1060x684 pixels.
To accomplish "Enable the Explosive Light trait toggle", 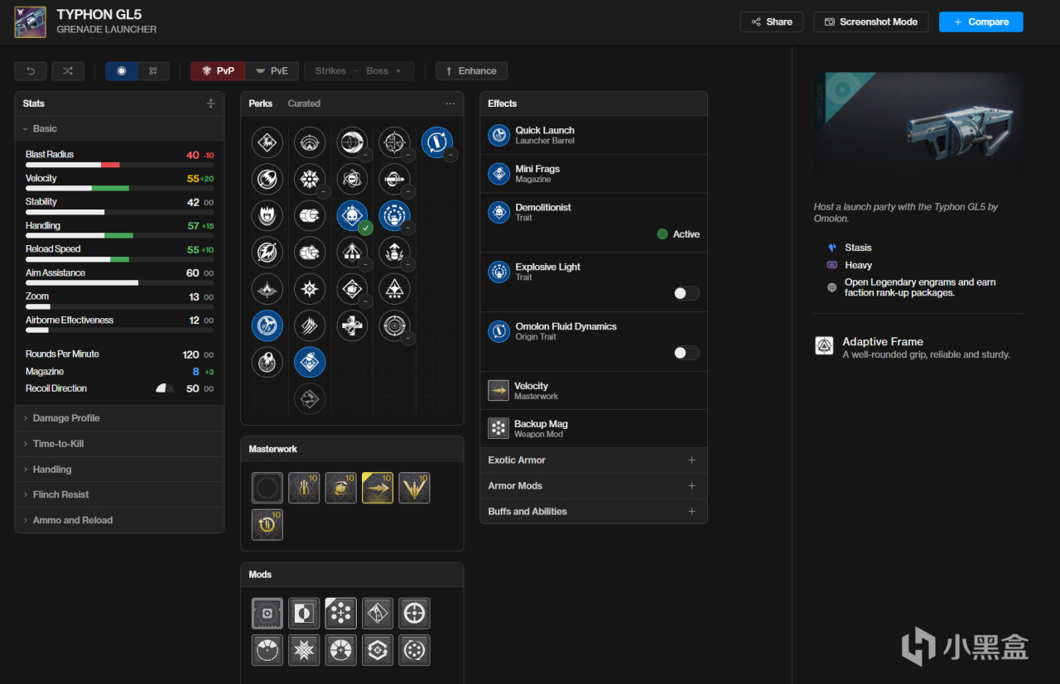I will pyautogui.click(x=687, y=293).
